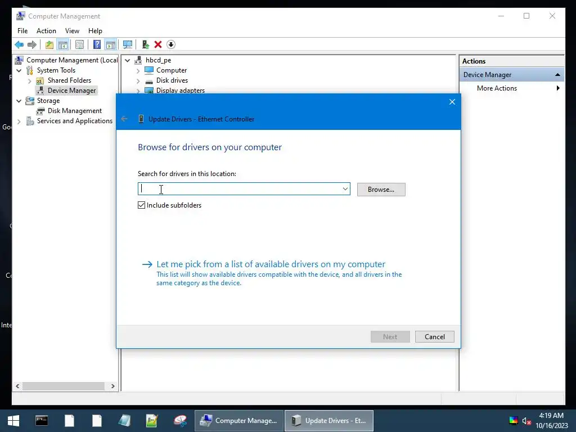Toggle Show/Hide Action Pane toolbar icon
Screen dimensions: 576x432
[111, 45]
